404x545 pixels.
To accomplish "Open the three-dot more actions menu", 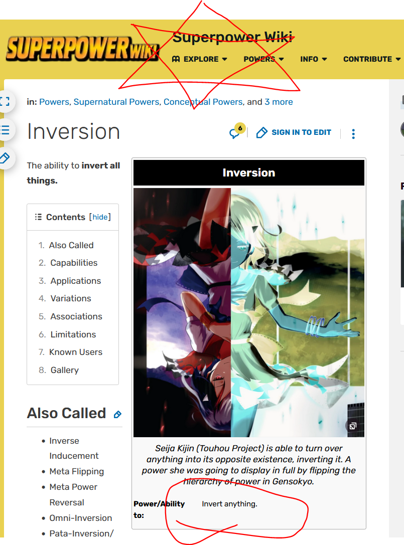I will [x=353, y=134].
